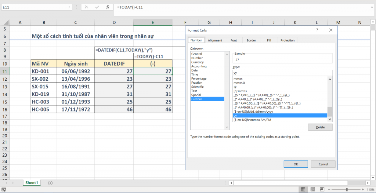
Task: Add a new sheet with plus icon
Action: pyautogui.click(x=50, y=183)
